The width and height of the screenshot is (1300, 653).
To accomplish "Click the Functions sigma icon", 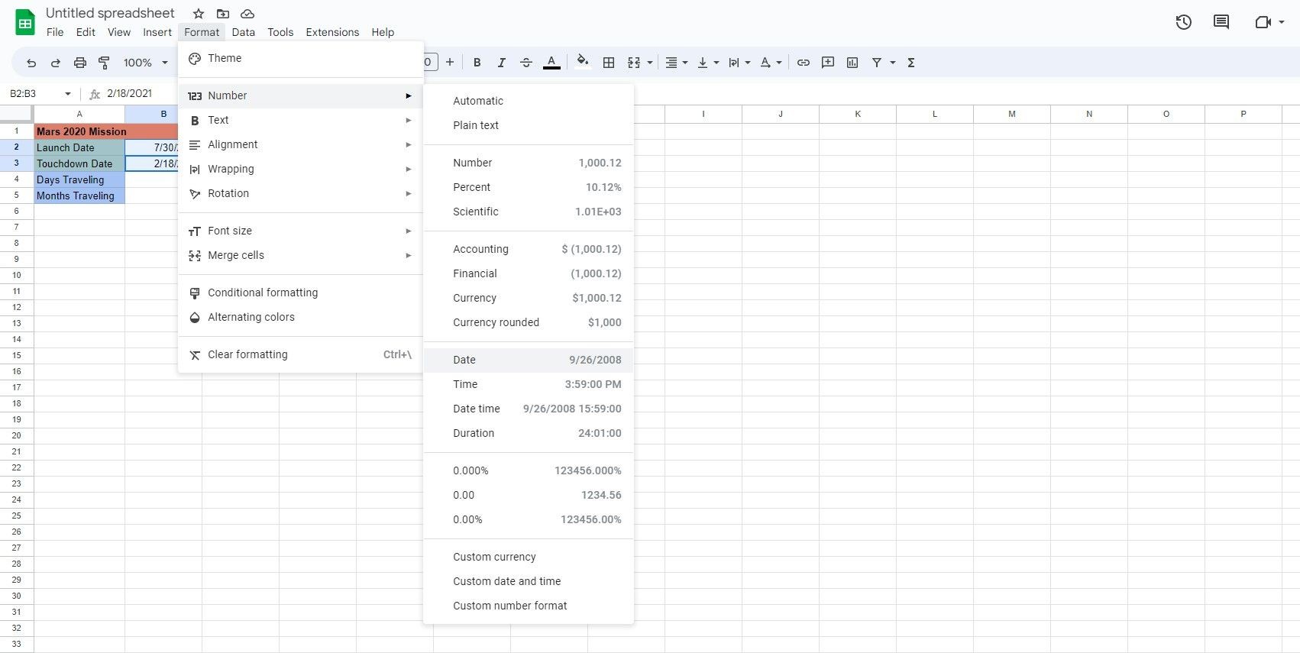I will pos(911,63).
